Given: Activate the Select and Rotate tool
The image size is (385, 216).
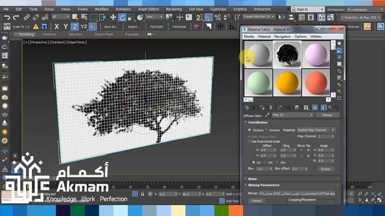Looking at the screenshot, I should pos(122,17).
